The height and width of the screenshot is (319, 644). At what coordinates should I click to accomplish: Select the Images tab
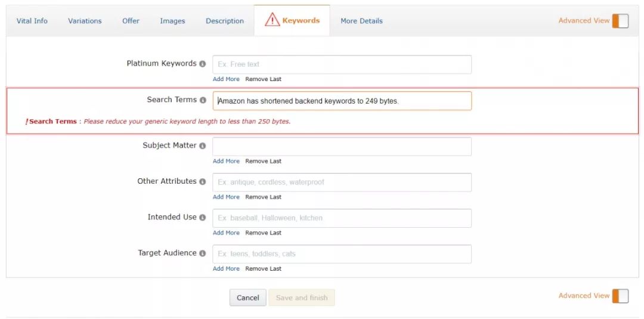coord(172,21)
